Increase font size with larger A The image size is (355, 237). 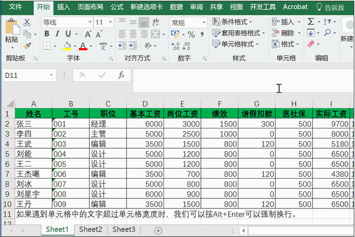88,34
